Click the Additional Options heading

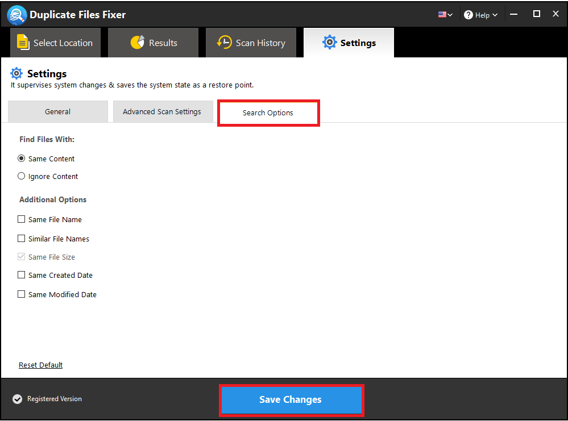pyautogui.click(x=53, y=199)
